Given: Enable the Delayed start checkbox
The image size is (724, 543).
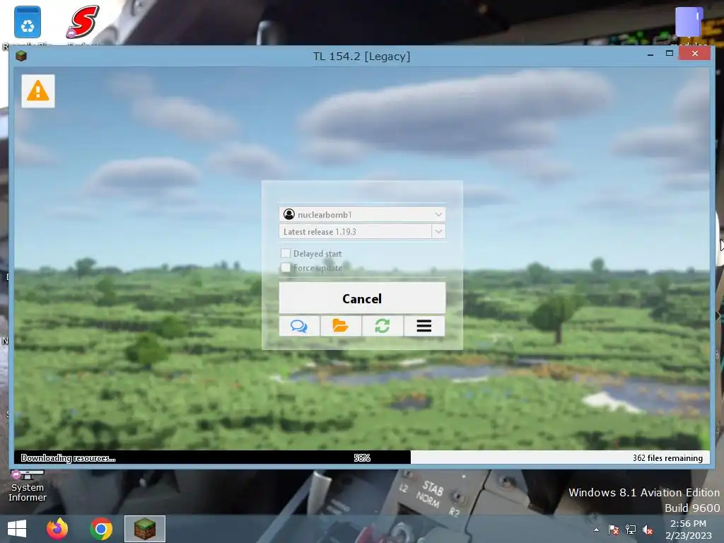Looking at the screenshot, I should click(286, 253).
